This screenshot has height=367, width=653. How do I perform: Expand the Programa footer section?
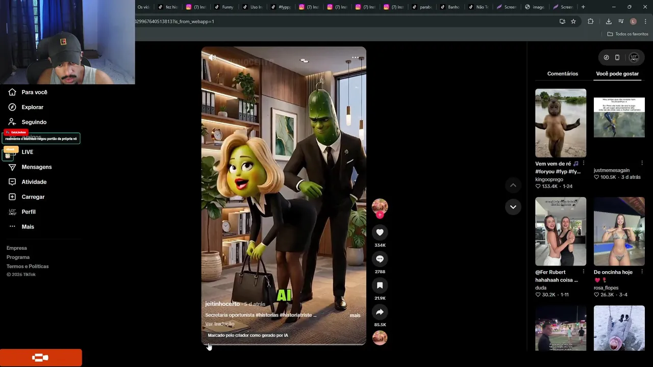18,257
